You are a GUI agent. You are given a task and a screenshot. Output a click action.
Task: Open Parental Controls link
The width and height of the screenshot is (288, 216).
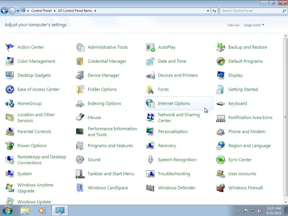click(34, 132)
